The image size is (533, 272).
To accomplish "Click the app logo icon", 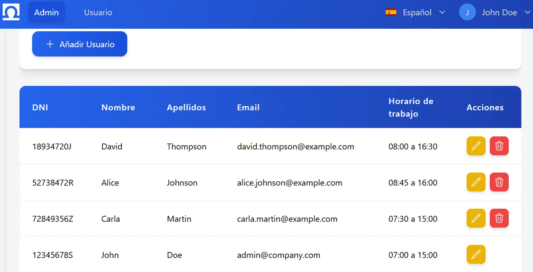I will 11,12.
